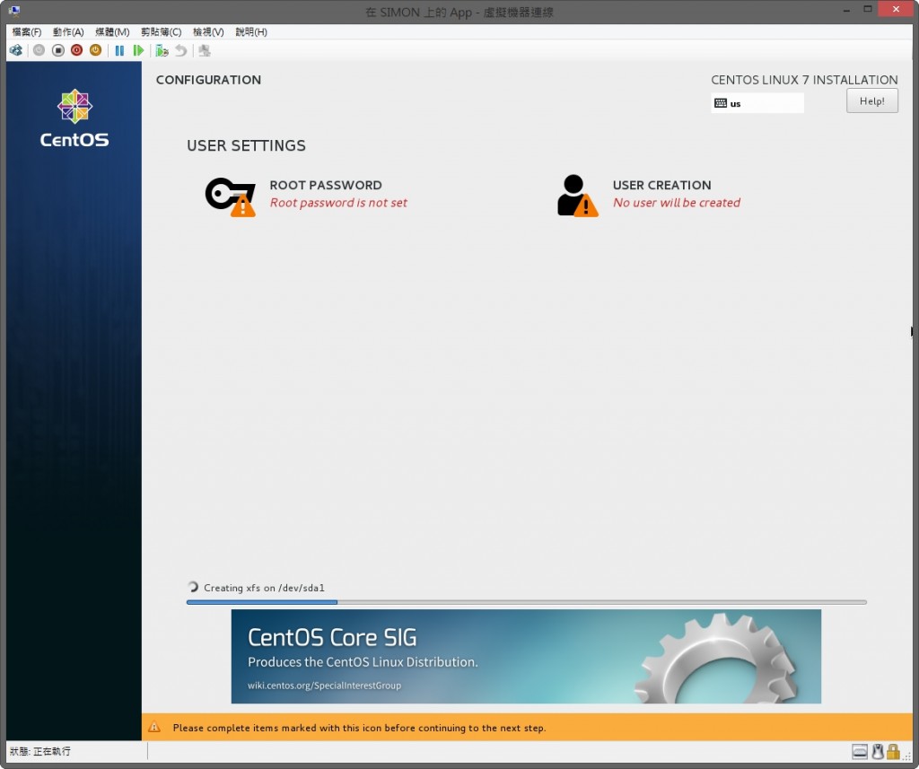The height and width of the screenshot is (769, 919).
Task: Click the warning triangle in orange bar
Action: click(x=154, y=728)
